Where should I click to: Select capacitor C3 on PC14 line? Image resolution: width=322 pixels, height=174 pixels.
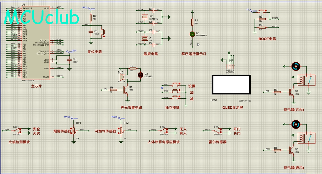click(153, 11)
